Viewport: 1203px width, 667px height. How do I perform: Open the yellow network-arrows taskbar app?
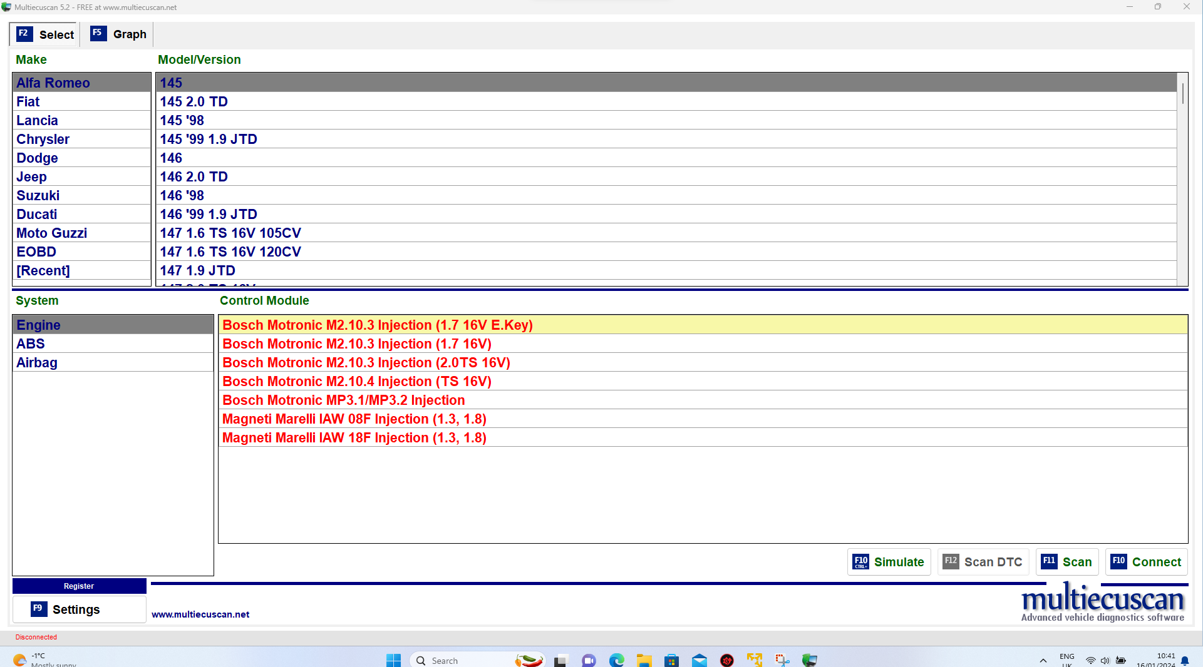[755, 660]
